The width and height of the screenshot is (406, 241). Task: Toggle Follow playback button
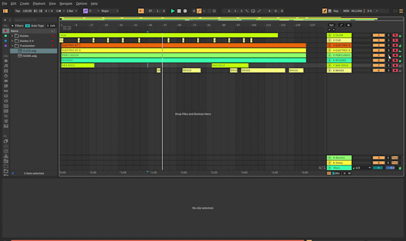(141, 11)
